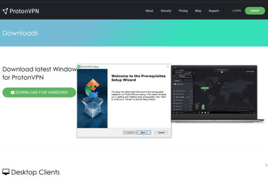Screen dimensions: 268x181
Task: Click Download for Windows button
Action: point(39,93)
